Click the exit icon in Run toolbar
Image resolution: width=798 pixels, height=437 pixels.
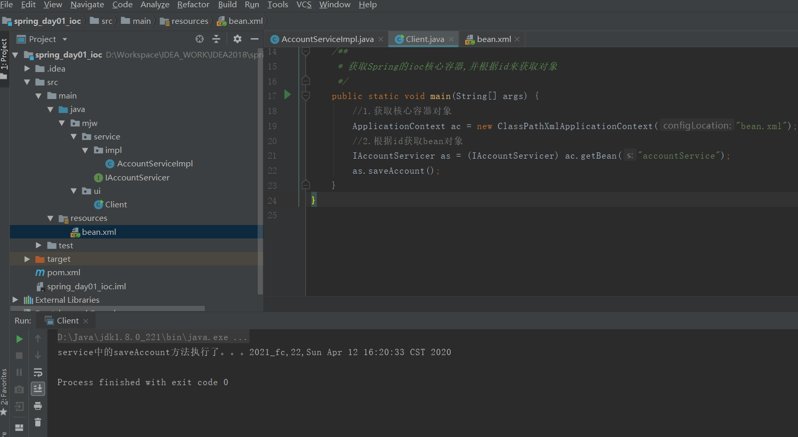click(x=19, y=406)
